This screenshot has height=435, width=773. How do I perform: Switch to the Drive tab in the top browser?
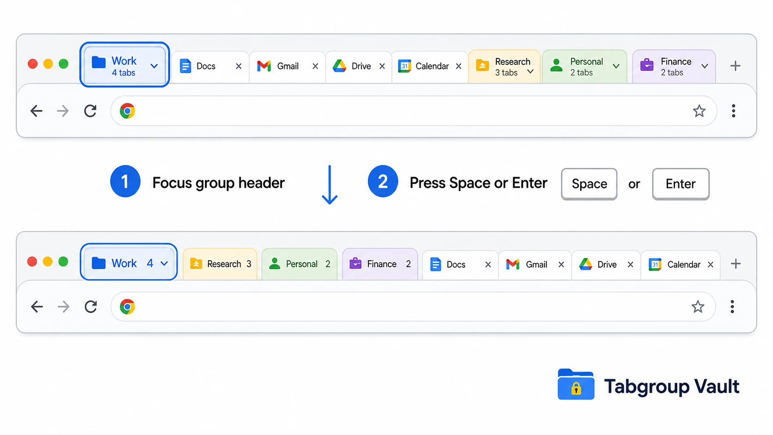tap(358, 67)
